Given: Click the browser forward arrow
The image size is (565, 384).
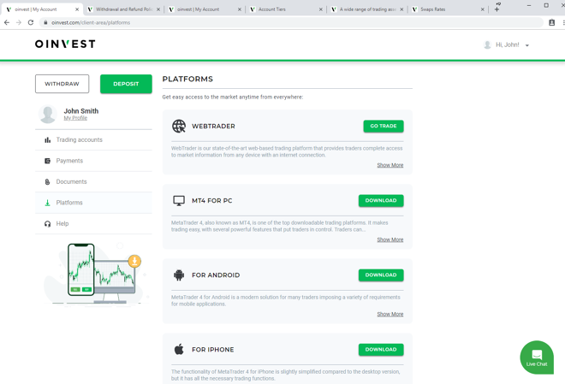Looking at the screenshot, I should pyautogui.click(x=19, y=22).
